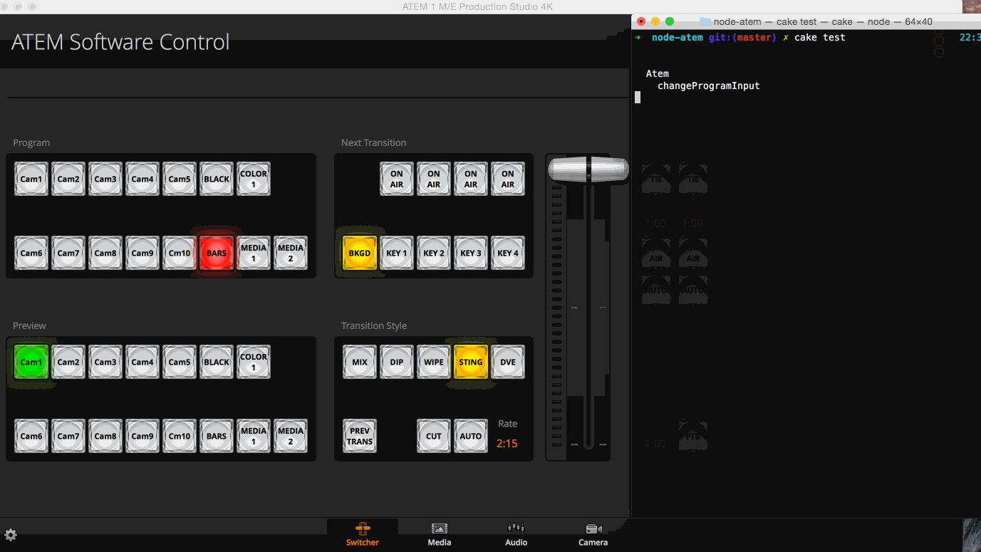Select Cam3 on Program bus
This screenshot has width=981, height=552.
pos(105,179)
